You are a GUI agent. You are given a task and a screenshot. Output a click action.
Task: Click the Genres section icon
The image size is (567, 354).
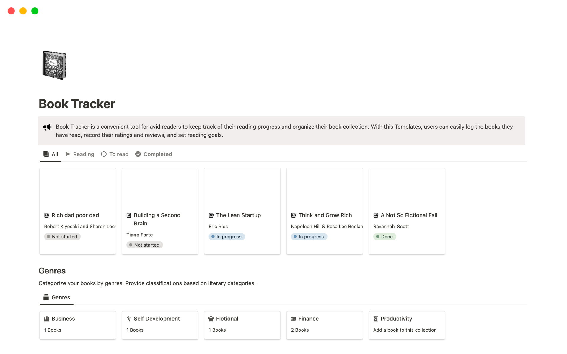click(x=46, y=297)
